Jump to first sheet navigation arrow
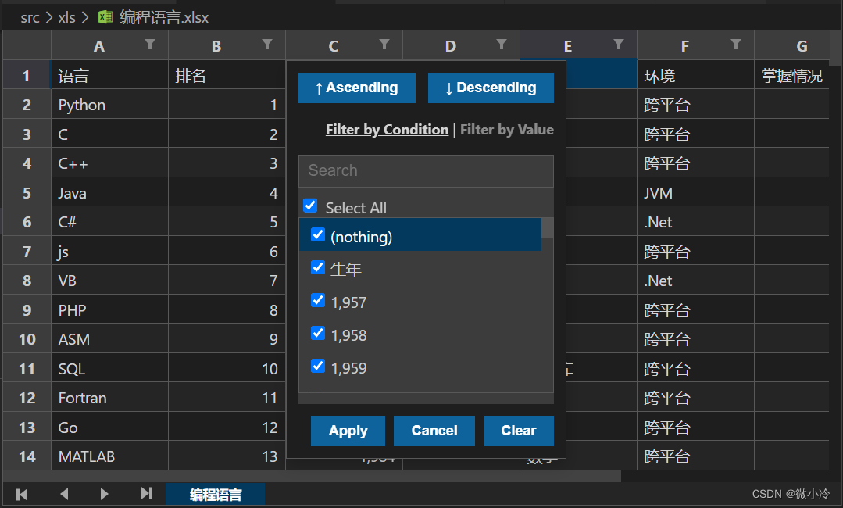Viewport: 843px width, 508px height. [x=22, y=494]
